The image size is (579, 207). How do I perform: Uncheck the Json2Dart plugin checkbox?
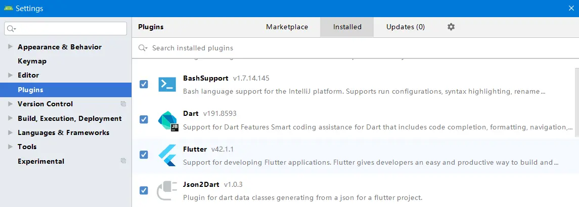(x=144, y=190)
